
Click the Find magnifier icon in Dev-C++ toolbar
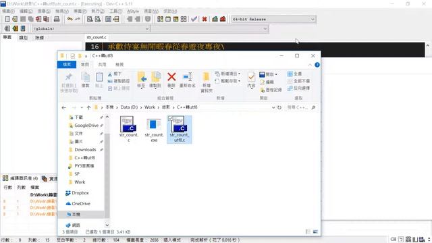click(90, 19)
